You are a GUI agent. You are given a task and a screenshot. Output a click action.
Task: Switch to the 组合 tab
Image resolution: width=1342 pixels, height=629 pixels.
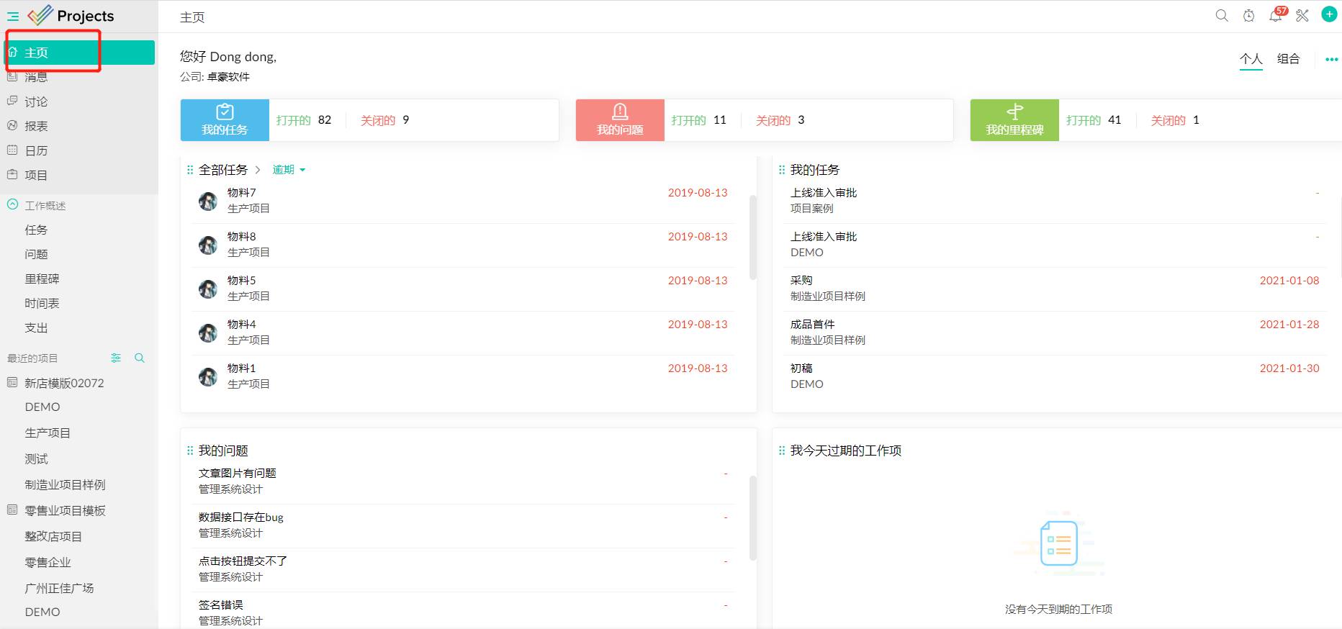click(x=1288, y=59)
